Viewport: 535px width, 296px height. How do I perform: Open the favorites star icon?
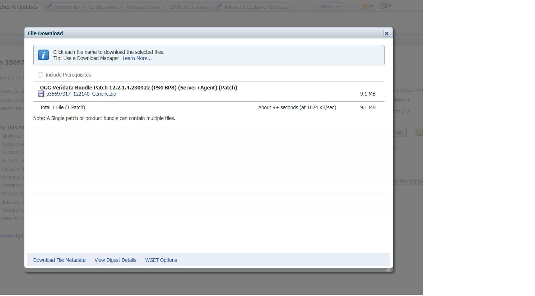365,6
